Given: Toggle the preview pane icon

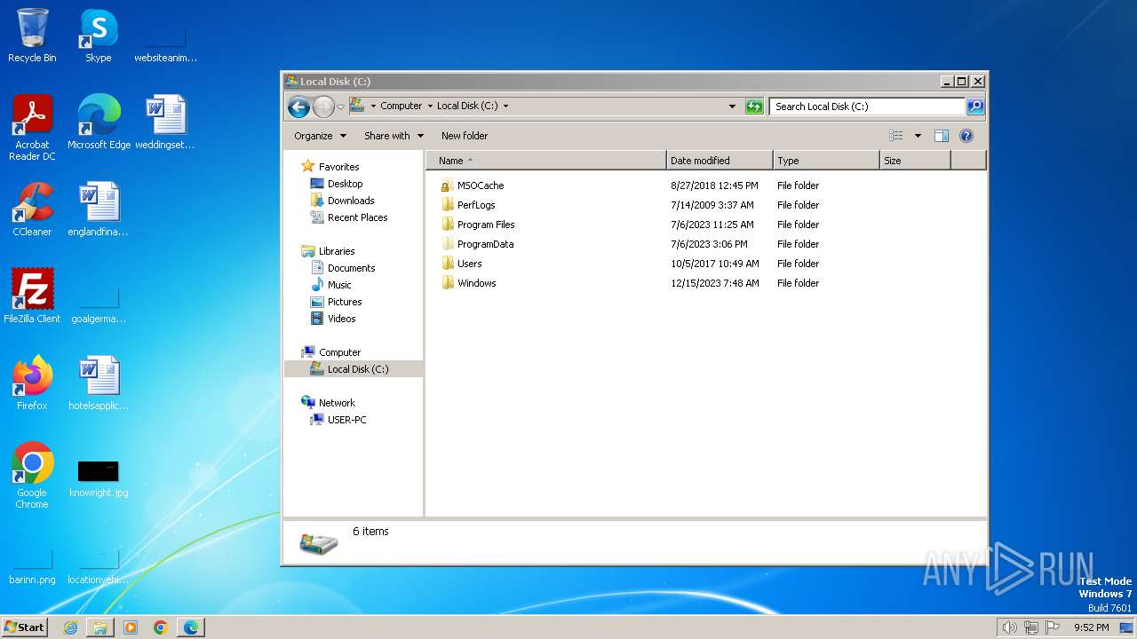Looking at the screenshot, I should 942,136.
